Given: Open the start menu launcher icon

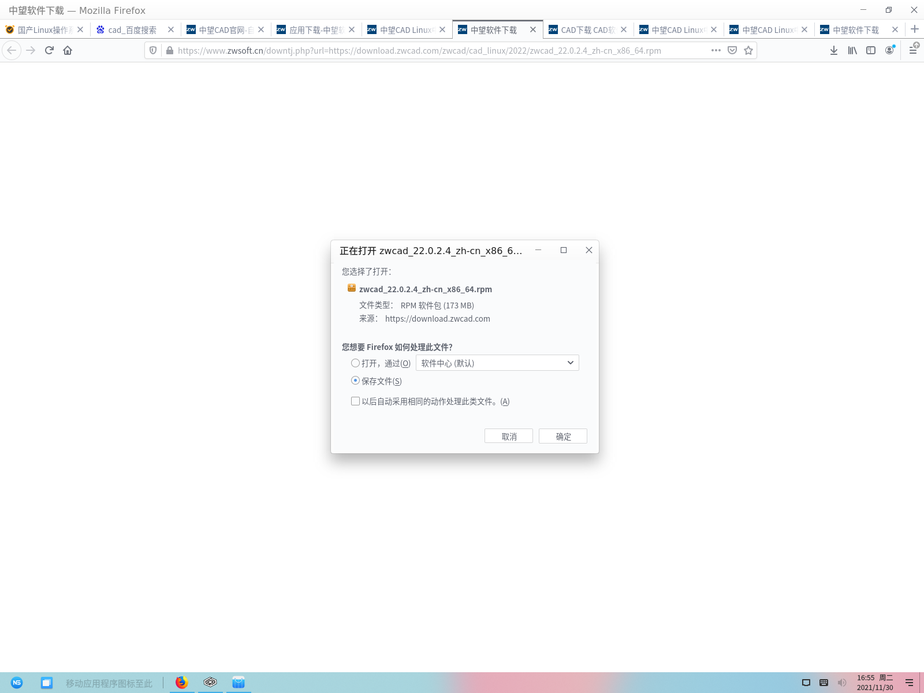Looking at the screenshot, I should coord(17,683).
